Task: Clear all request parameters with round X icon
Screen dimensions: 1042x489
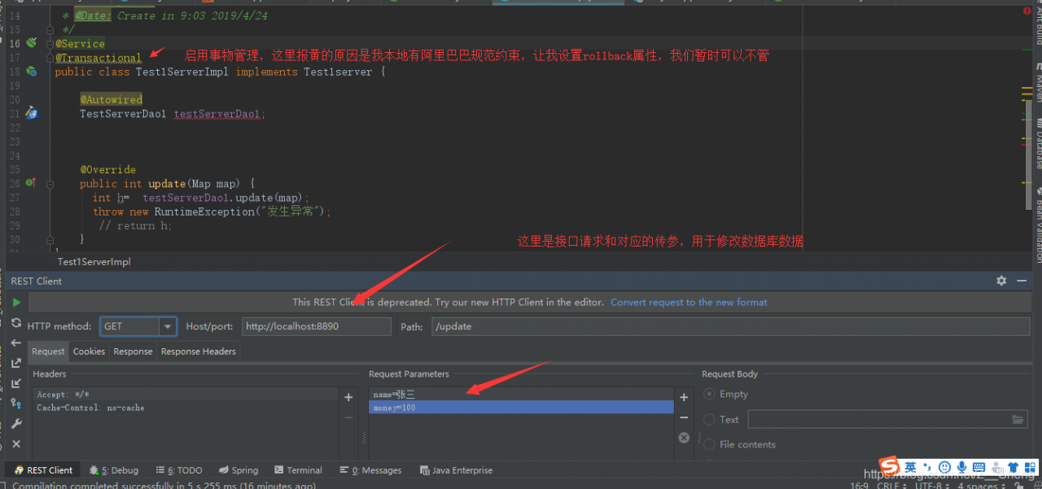Action: 684,438
